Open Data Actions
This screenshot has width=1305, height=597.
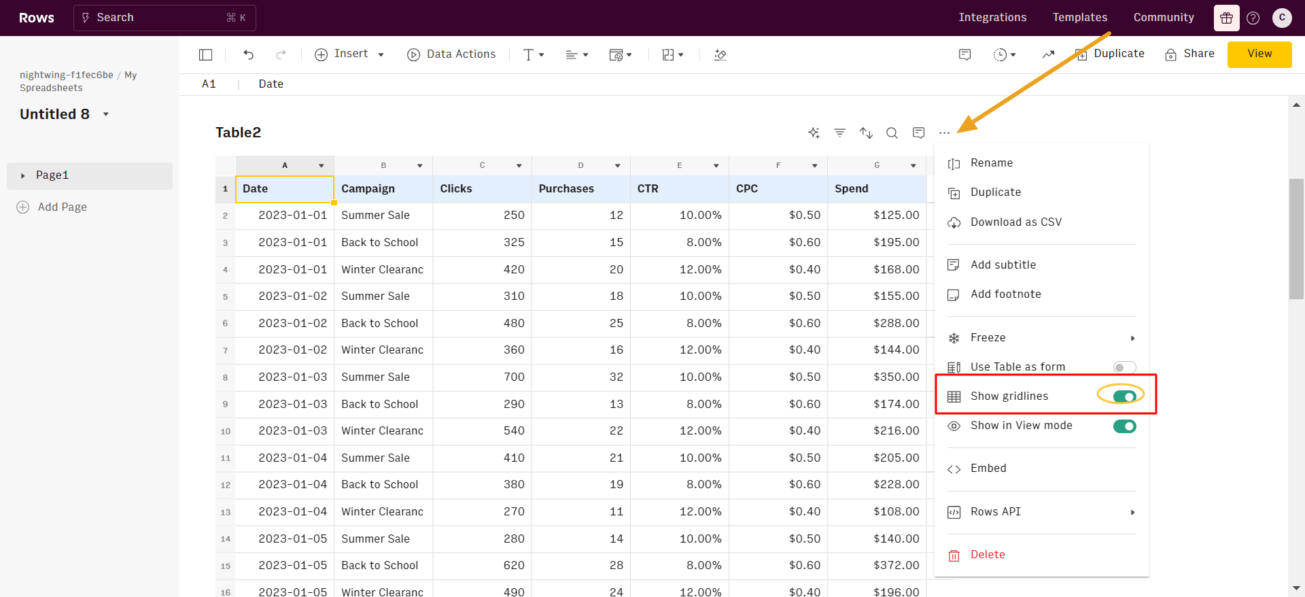pos(451,54)
